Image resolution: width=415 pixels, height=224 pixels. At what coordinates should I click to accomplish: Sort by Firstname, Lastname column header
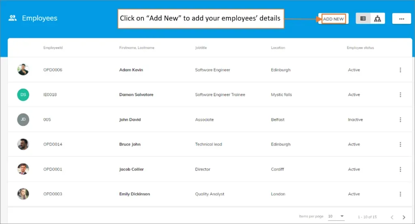137,48
